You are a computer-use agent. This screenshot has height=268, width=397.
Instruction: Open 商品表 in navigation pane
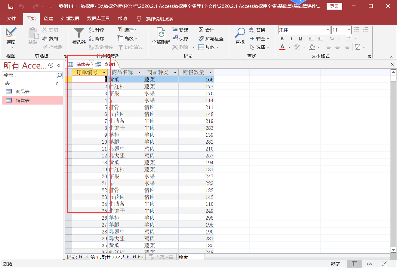tap(32, 92)
